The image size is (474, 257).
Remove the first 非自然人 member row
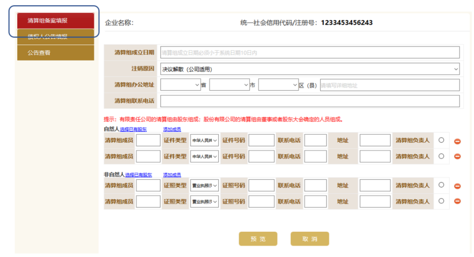[x=457, y=186]
